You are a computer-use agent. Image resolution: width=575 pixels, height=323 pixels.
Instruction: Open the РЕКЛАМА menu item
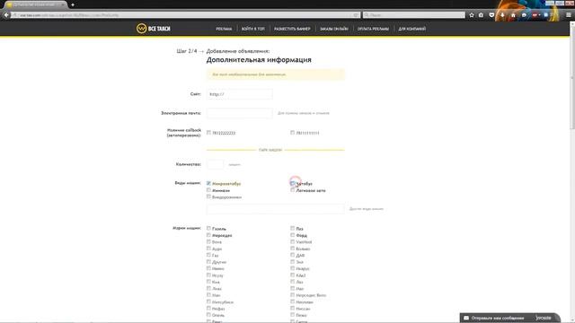[224, 29]
